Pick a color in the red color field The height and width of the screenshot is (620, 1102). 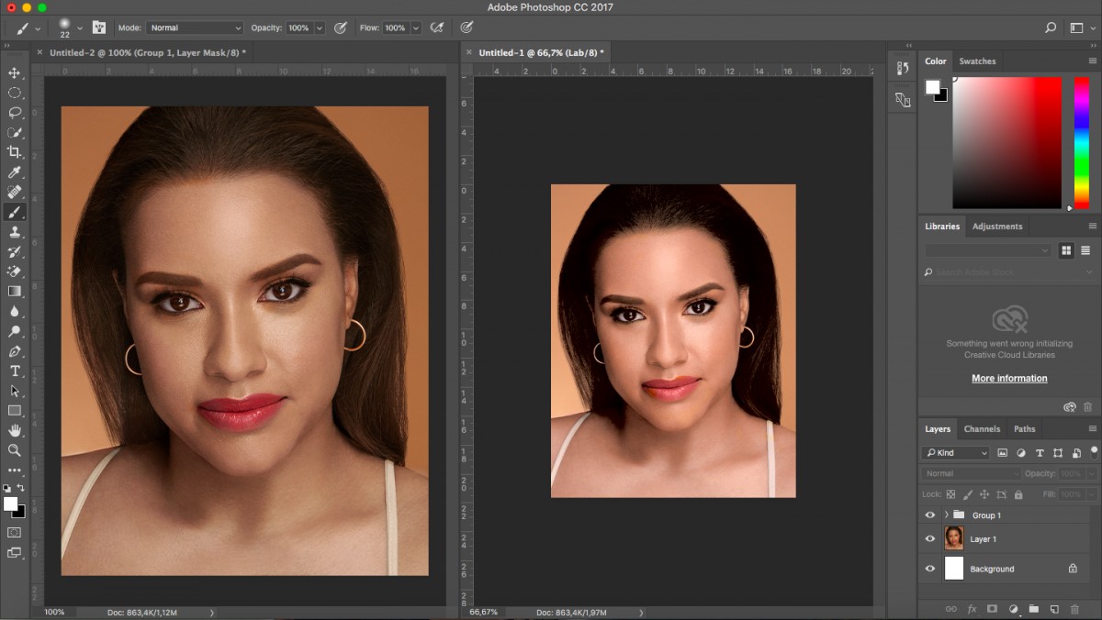point(1006,142)
